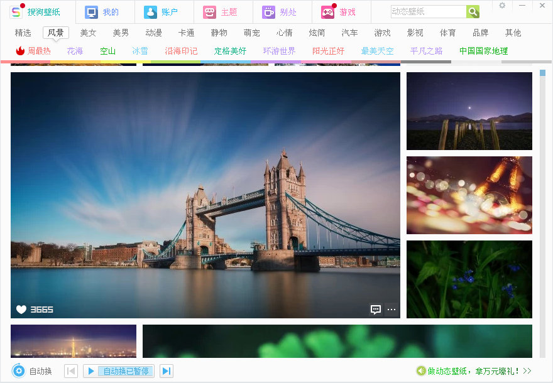
Task: Open the Eiffel Tower bokeh thumbnail
Action: 469,195
